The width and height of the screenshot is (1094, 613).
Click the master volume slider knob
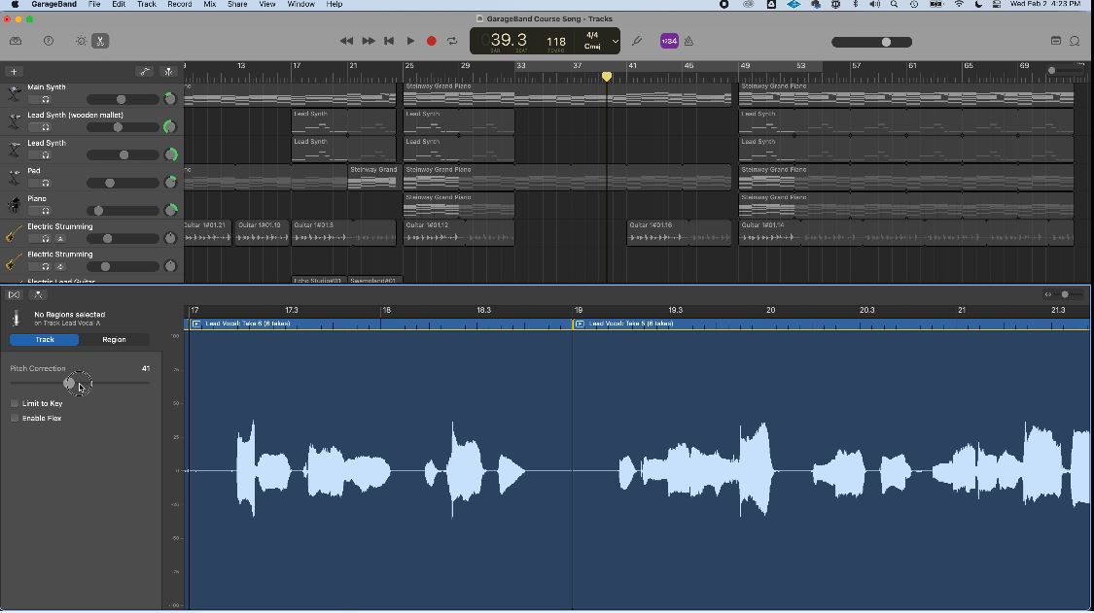(886, 42)
